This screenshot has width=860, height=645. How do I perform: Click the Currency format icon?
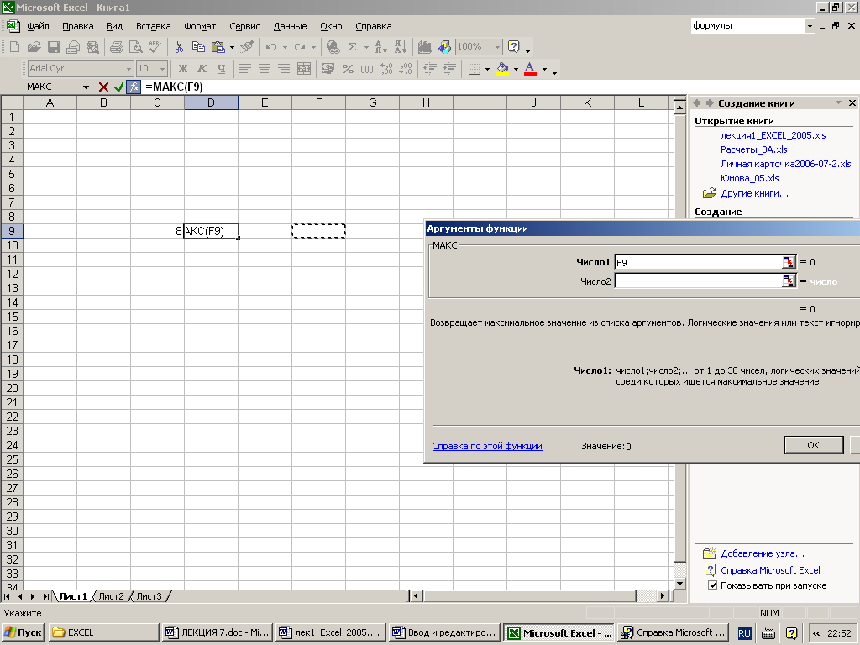[x=328, y=69]
